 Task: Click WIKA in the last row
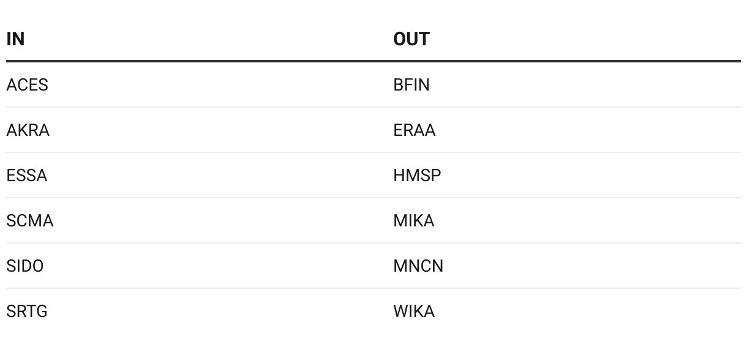[x=414, y=311]
